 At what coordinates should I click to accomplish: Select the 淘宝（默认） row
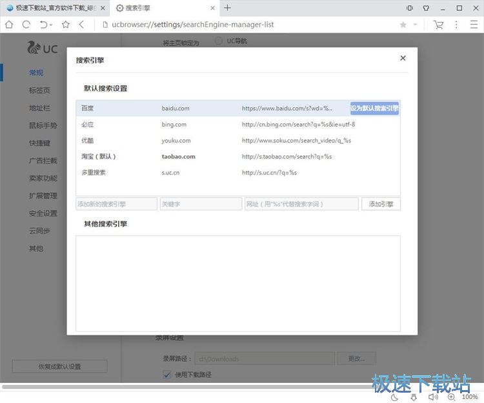[238, 156]
